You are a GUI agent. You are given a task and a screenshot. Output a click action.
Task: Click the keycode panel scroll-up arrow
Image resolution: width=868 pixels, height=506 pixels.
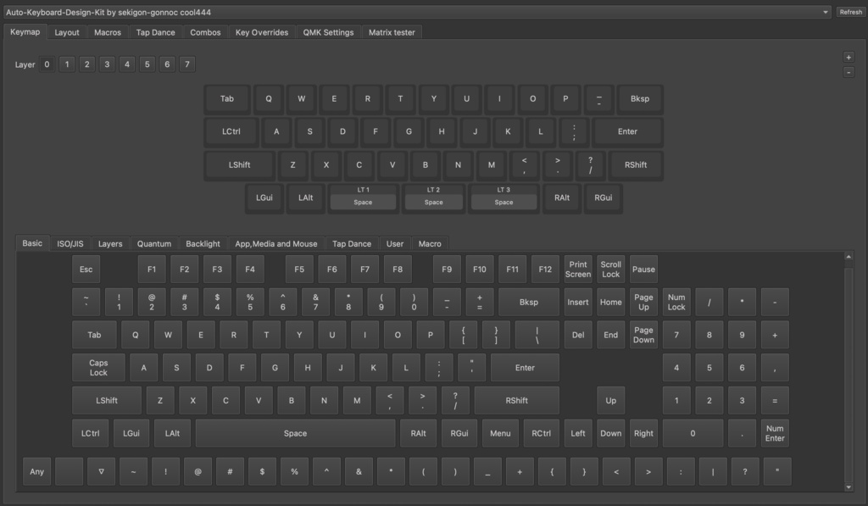pos(848,256)
